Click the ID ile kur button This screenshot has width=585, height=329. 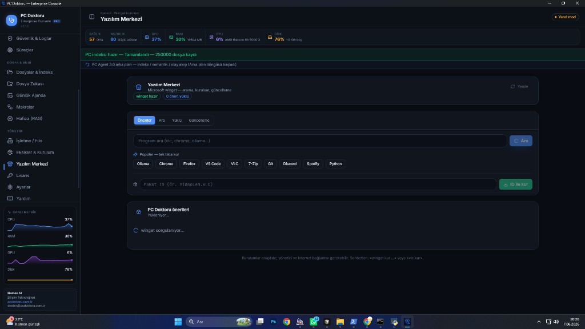click(516, 184)
